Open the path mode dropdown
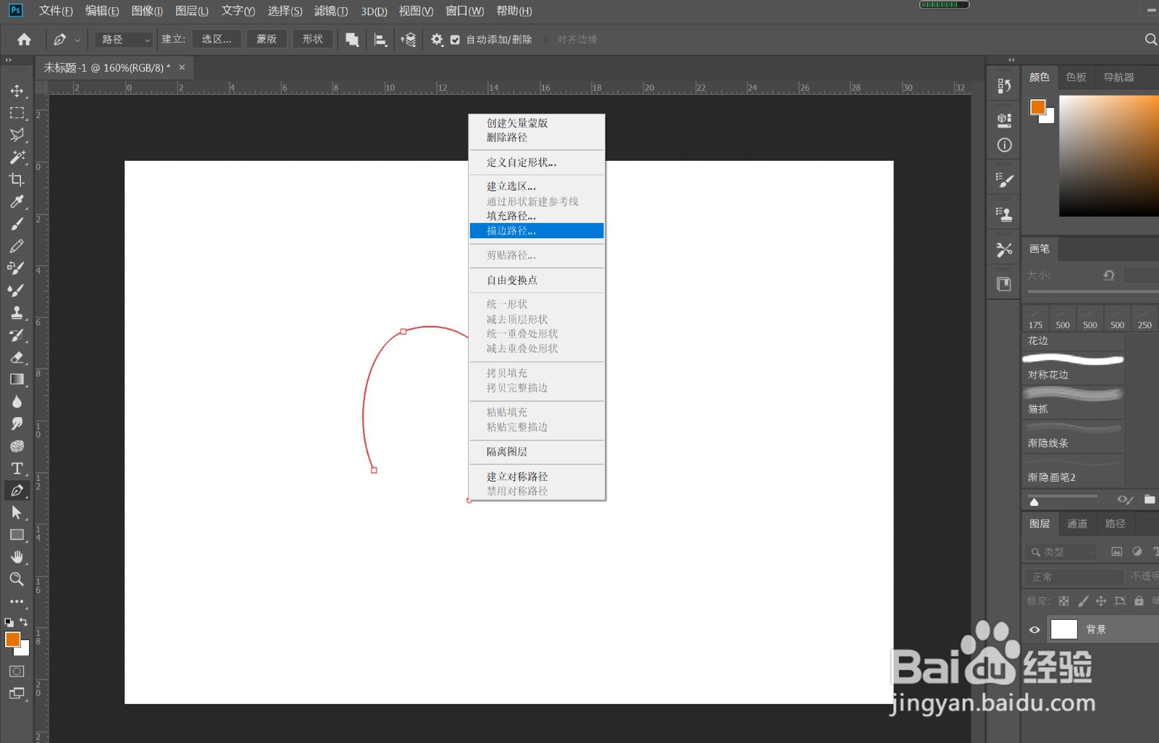1159x743 pixels. 125,39
